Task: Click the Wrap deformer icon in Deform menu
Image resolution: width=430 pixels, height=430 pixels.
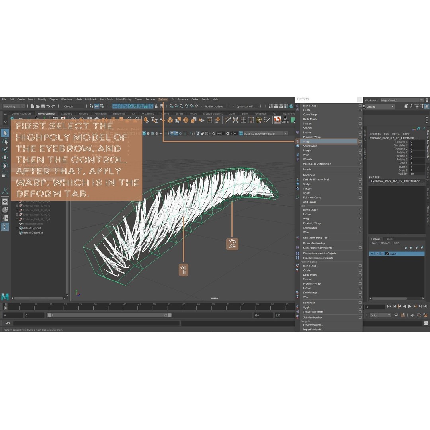Action: coord(298,141)
